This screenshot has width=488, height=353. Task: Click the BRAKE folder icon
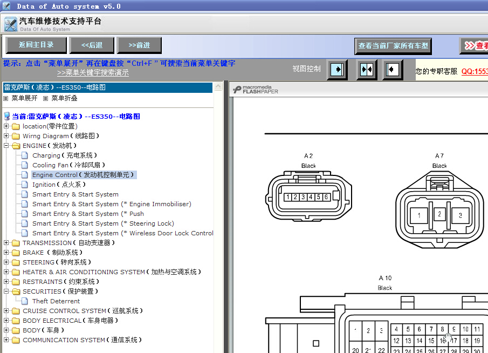[16, 253]
